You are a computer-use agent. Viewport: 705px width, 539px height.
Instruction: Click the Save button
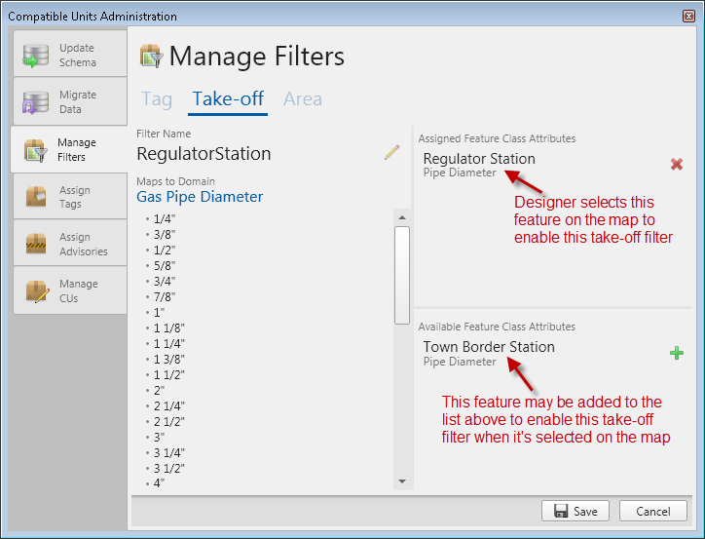[575, 512]
